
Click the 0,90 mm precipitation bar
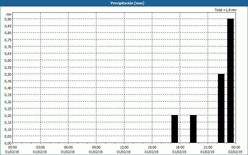(230, 81)
